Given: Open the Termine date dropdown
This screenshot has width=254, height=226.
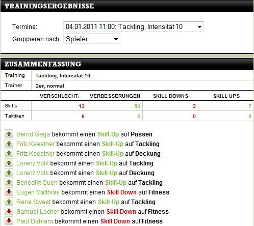Looking at the screenshot, I should [x=134, y=26].
